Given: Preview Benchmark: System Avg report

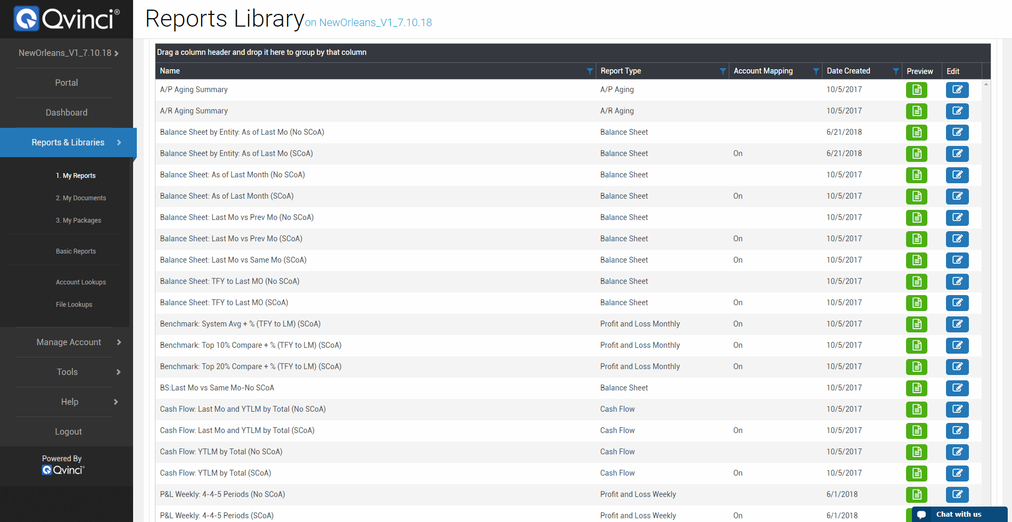Looking at the screenshot, I should pyautogui.click(x=916, y=324).
